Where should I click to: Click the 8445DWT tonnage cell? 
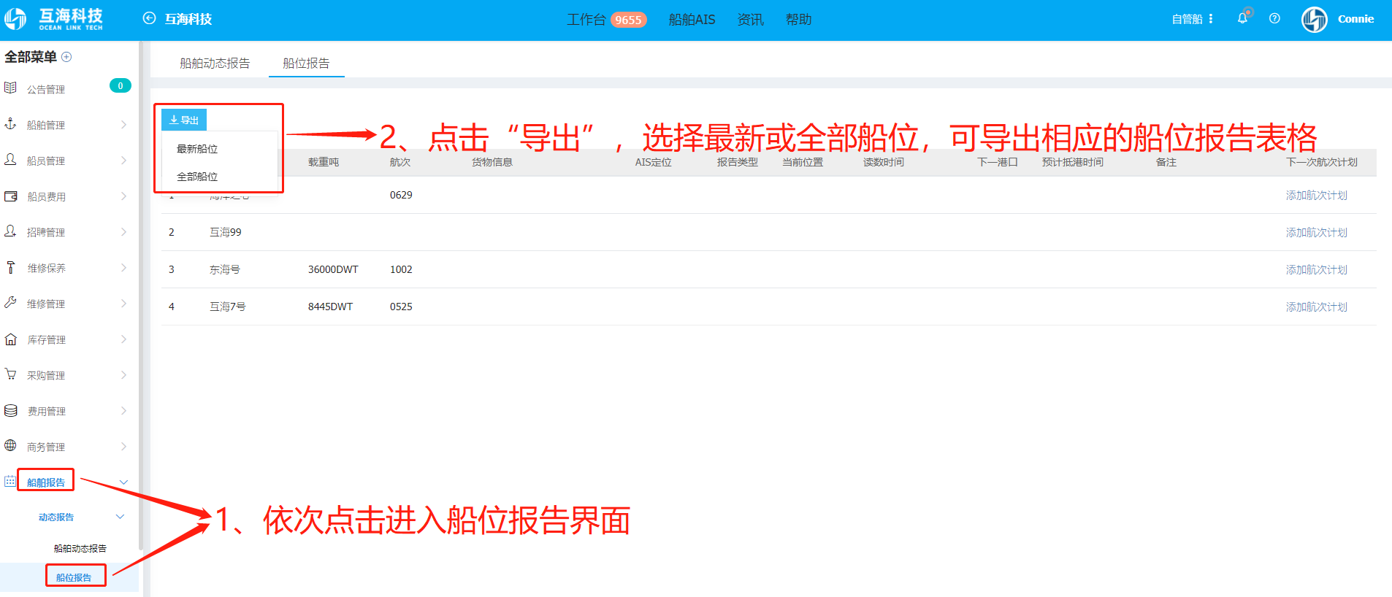330,307
